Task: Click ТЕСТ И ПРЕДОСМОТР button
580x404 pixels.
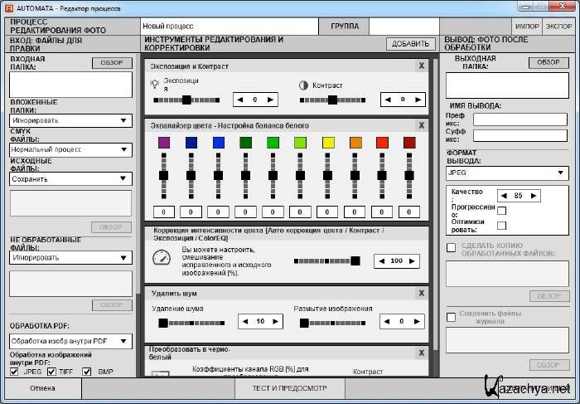Action: point(286,388)
